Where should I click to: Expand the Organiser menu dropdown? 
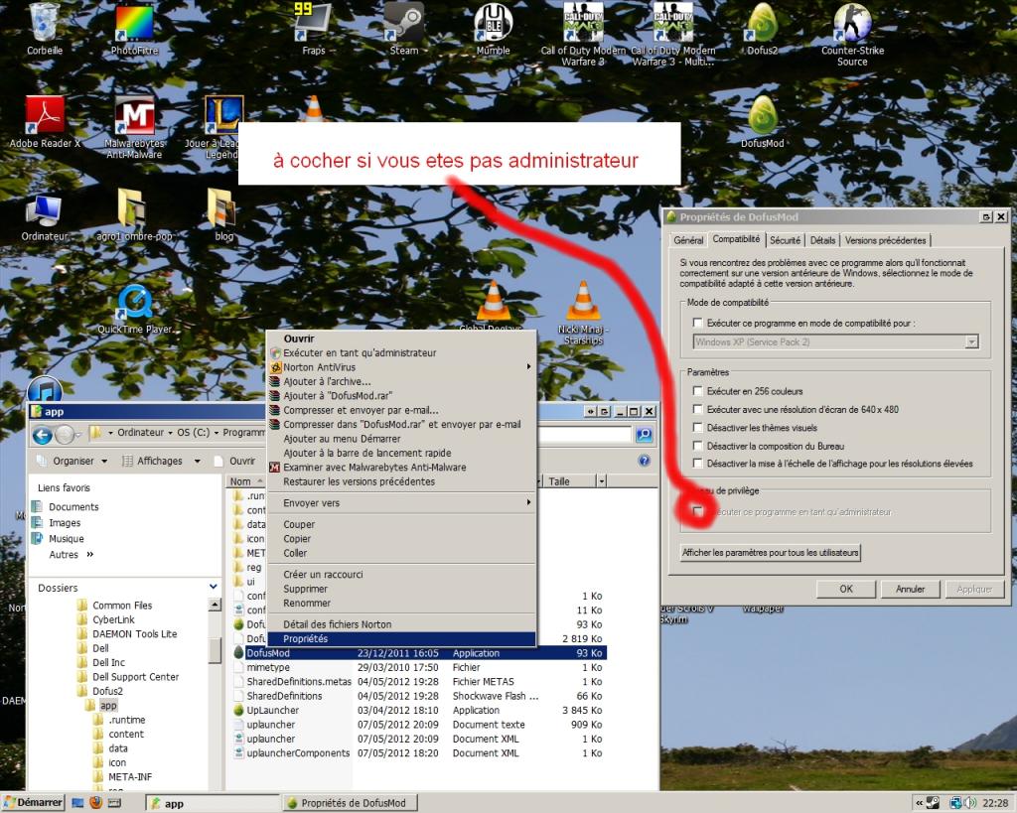[104, 461]
